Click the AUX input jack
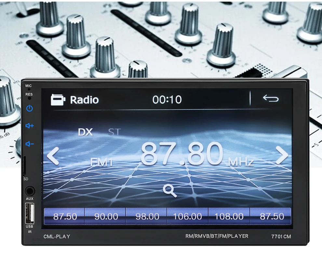 (x=30, y=191)
